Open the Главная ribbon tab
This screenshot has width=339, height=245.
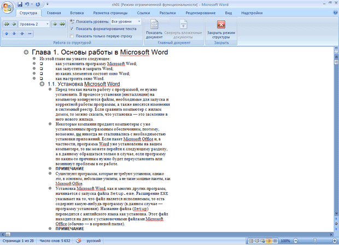54,13
